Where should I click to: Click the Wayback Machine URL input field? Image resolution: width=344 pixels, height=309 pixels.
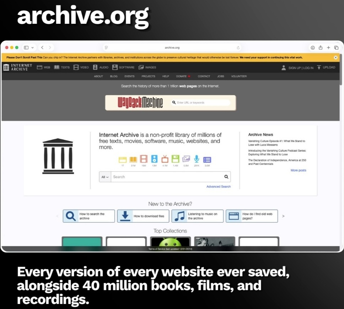201,103
